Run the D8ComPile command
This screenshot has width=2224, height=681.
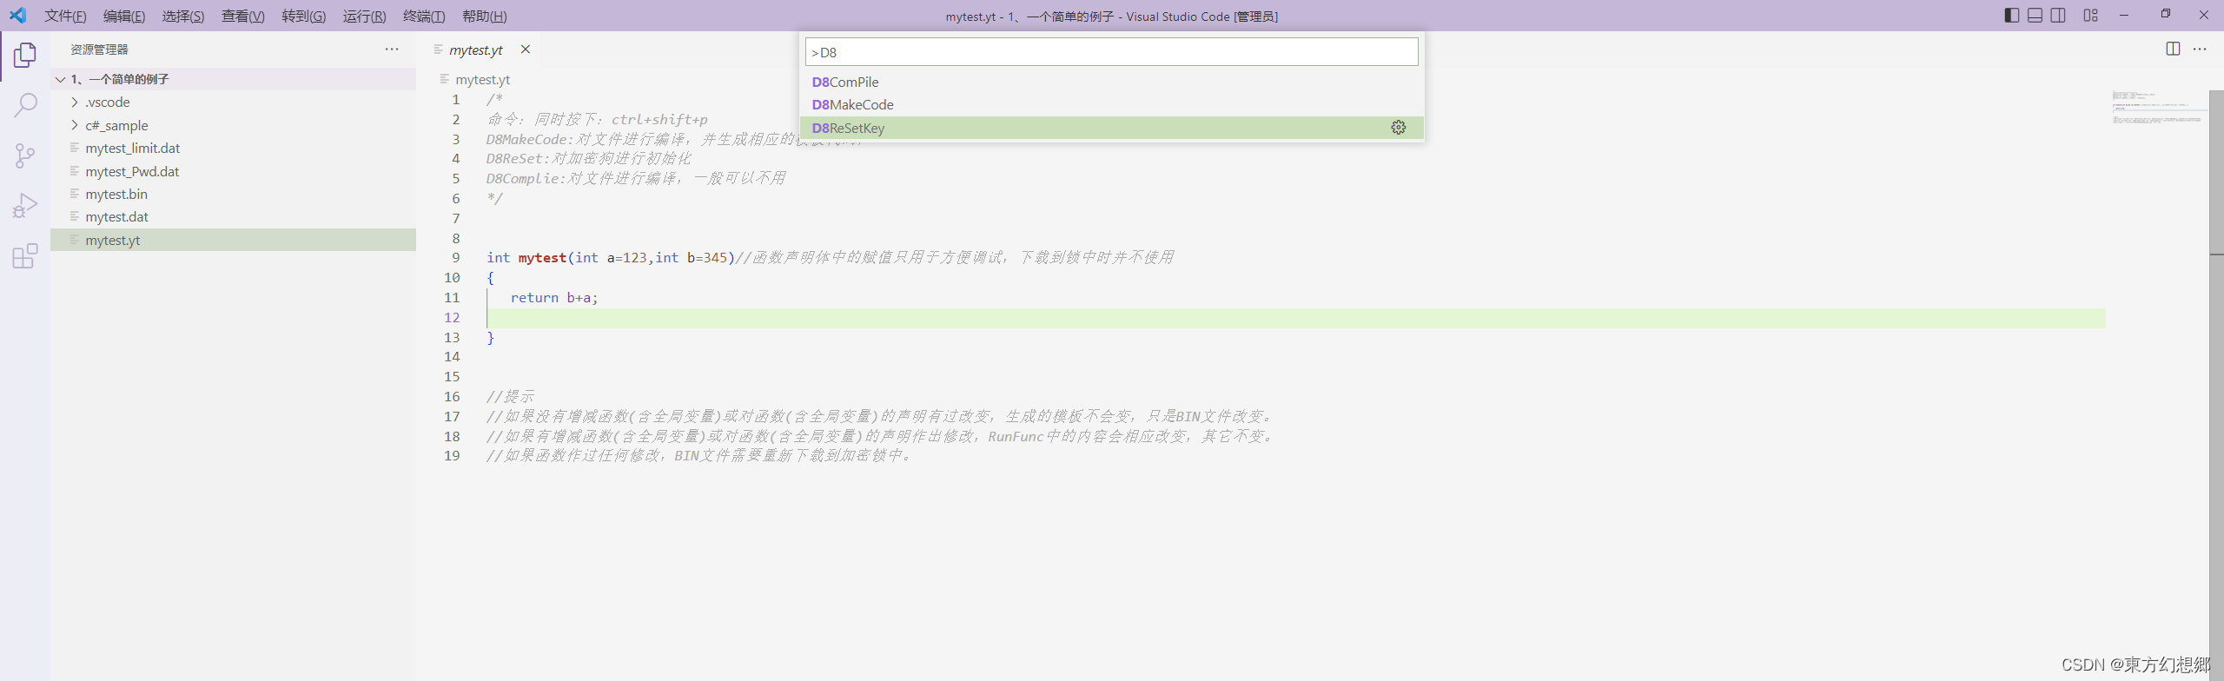point(1112,82)
